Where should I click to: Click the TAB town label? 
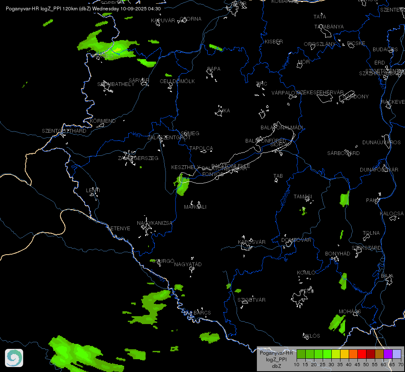278,176
